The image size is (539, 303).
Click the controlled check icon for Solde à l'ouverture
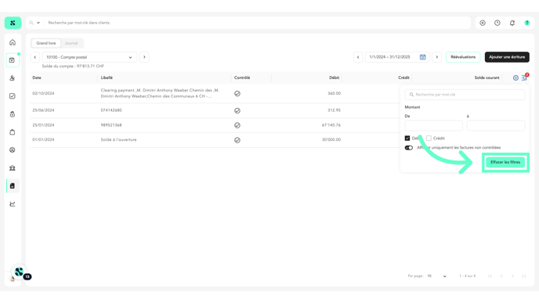click(x=237, y=140)
